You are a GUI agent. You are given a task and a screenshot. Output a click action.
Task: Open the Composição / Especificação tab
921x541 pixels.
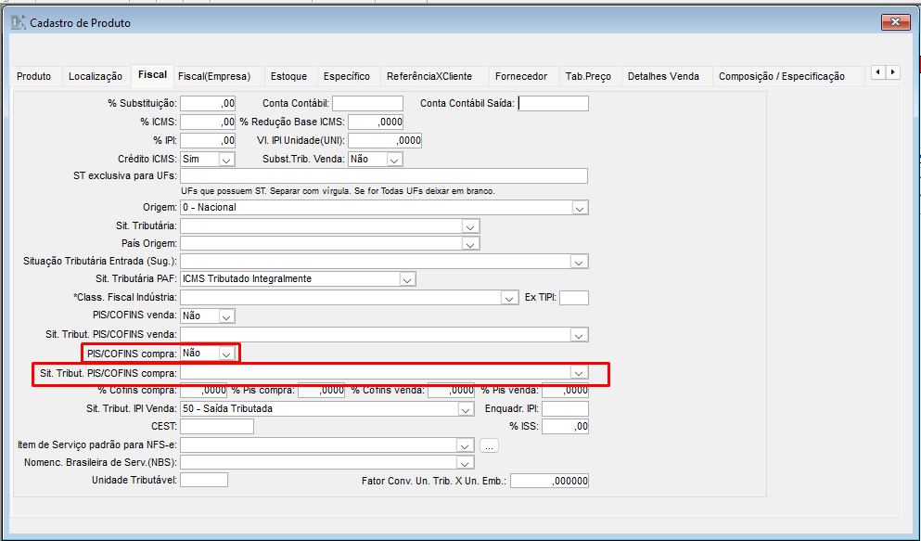coord(781,76)
